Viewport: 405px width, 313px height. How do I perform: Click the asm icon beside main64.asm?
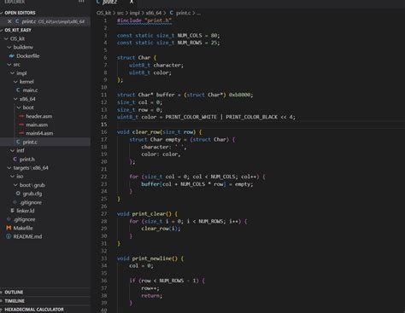(21, 133)
